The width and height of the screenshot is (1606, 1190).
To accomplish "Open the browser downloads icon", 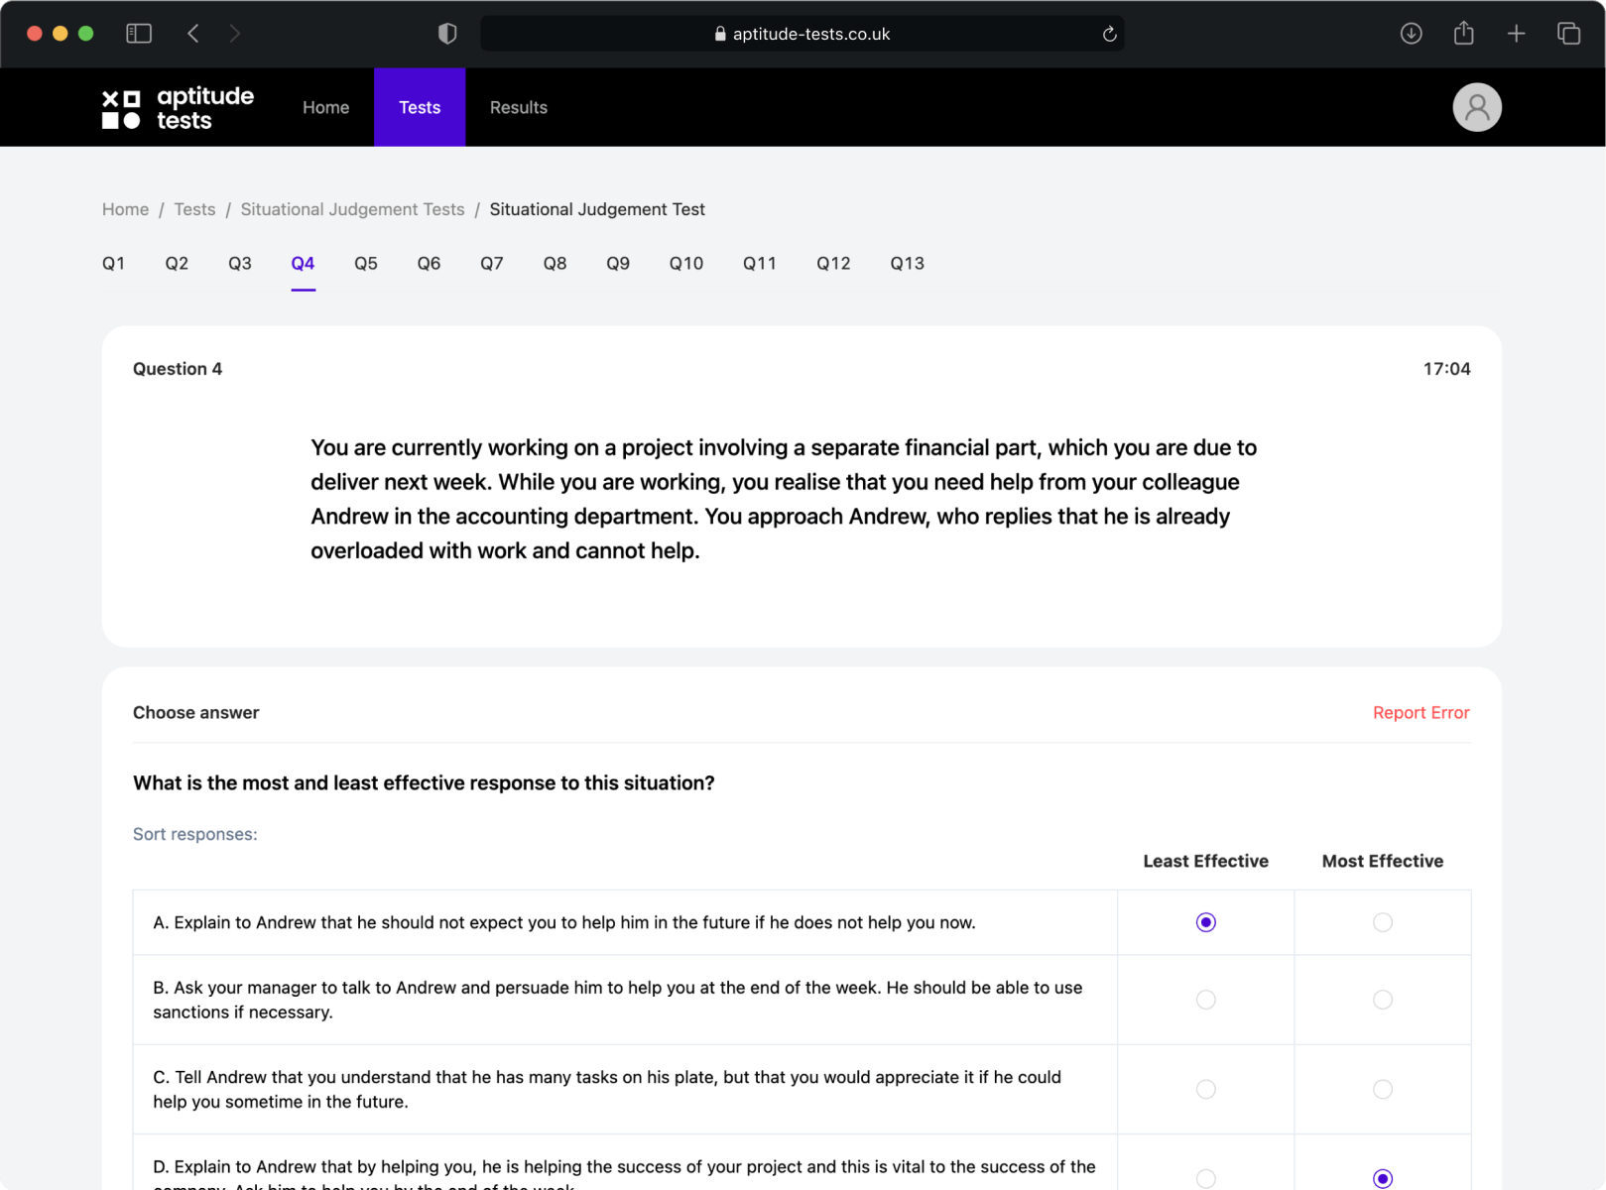I will [1411, 34].
